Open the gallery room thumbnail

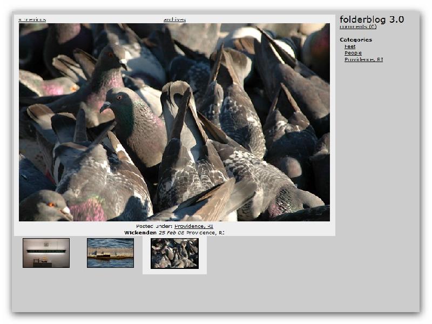[46, 253]
